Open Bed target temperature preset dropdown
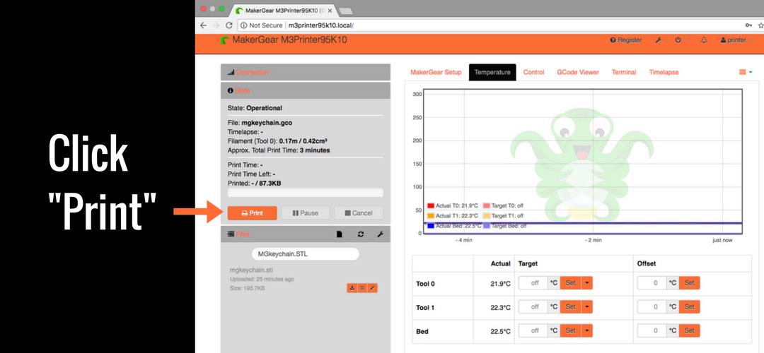Screen dimensions: 764x353 pyautogui.click(x=586, y=330)
